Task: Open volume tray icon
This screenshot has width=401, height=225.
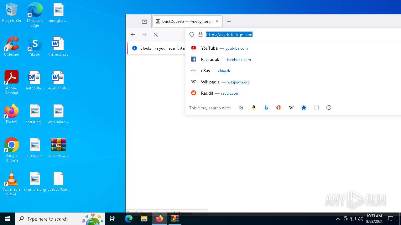Action: (x=361, y=219)
